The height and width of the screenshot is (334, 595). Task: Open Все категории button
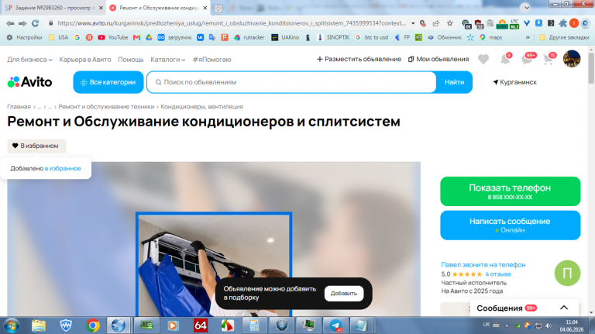(x=108, y=82)
